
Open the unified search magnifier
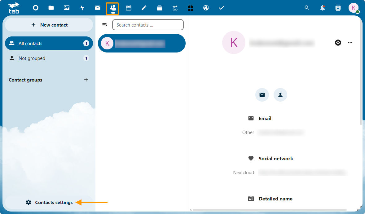(x=307, y=8)
